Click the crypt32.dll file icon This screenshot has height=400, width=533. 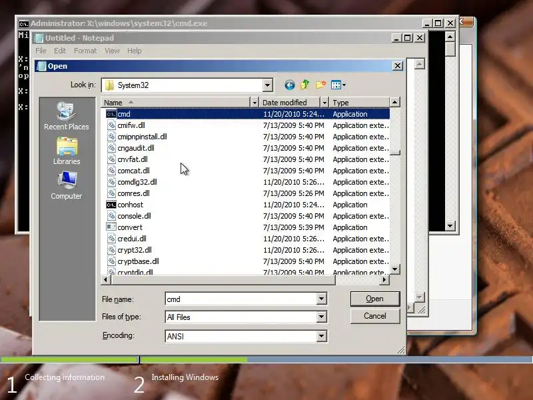coord(111,250)
